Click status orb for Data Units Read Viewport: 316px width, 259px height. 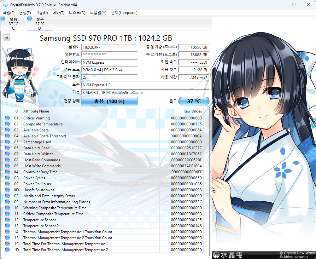pos(7,148)
